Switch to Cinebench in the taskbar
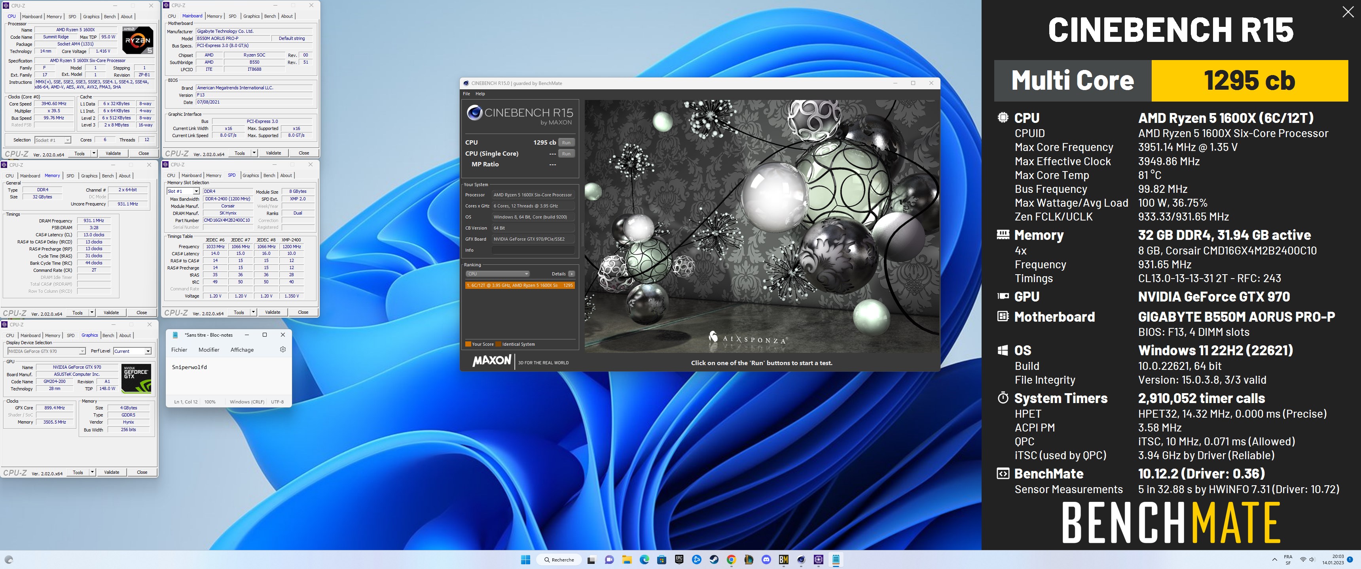The image size is (1361, 569). coord(801,560)
